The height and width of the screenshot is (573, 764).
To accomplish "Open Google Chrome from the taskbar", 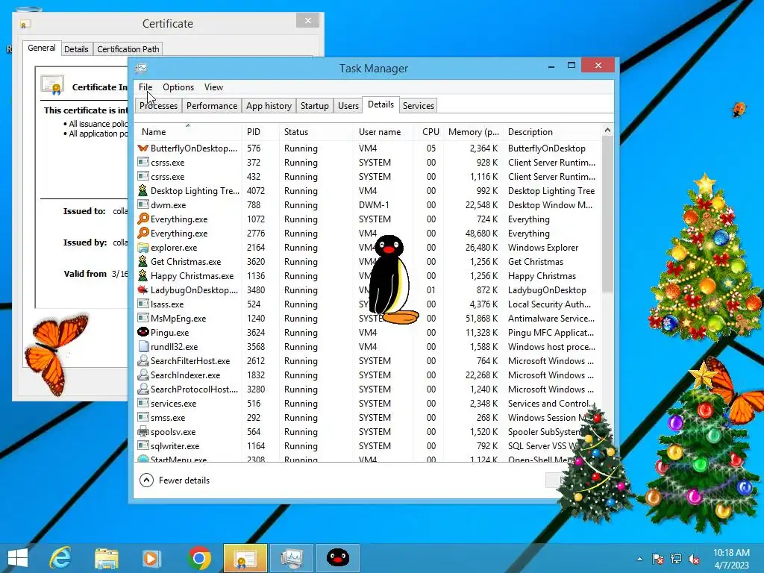I will coord(198,558).
